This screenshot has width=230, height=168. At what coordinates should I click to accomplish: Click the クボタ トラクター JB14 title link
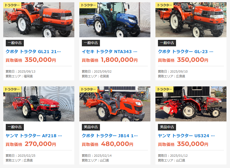click(x=110, y=136)
